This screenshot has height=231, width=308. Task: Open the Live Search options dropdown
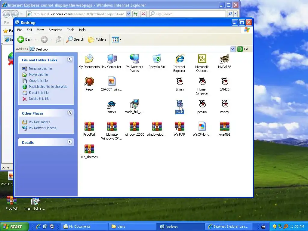tap(235, 14)
